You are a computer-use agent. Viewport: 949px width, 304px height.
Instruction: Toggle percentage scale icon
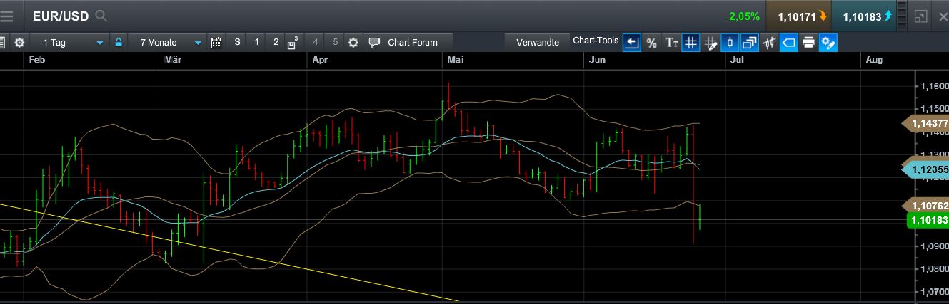(x=651, y=43)
